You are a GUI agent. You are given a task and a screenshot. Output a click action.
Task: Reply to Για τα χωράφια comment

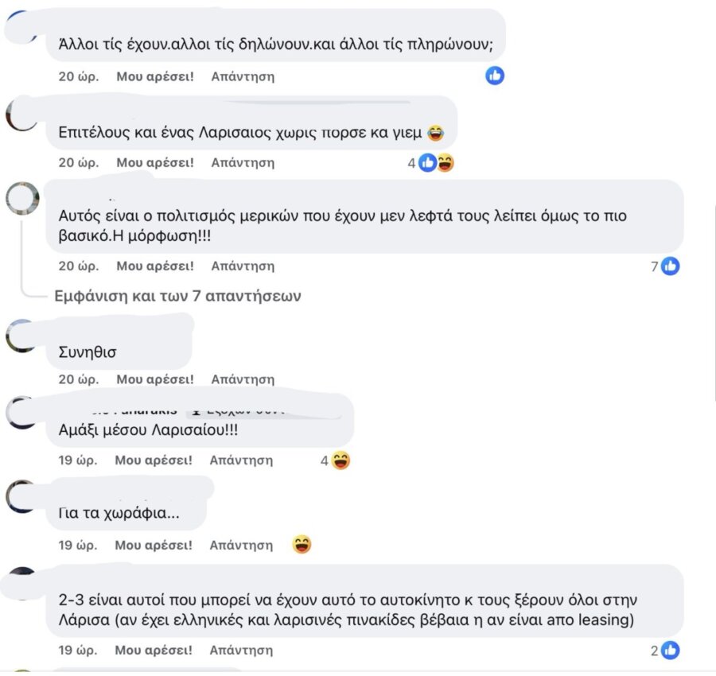point(241,545)
